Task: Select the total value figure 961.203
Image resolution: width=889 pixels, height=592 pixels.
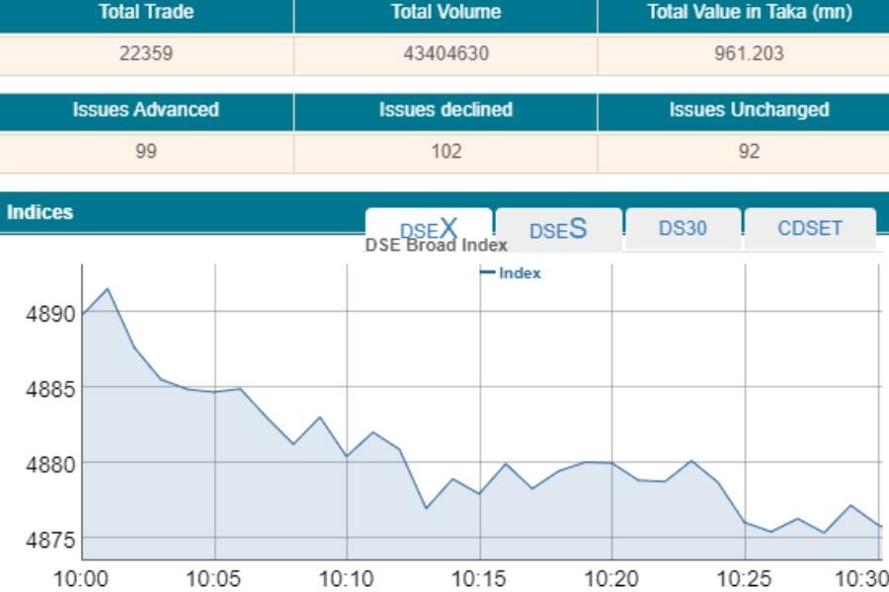Action: point(749,54)
